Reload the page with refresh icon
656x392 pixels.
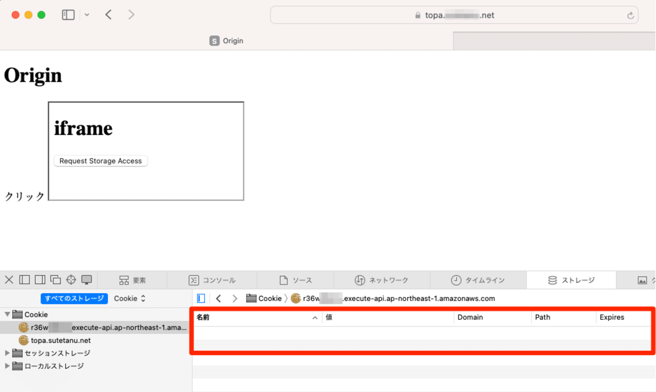(x=630, y=15)
